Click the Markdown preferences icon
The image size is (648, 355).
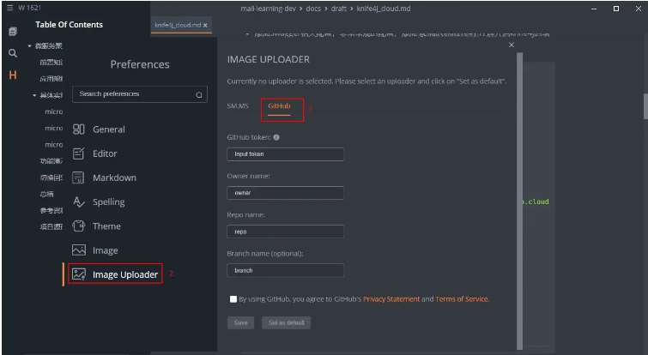coord(78,177)
